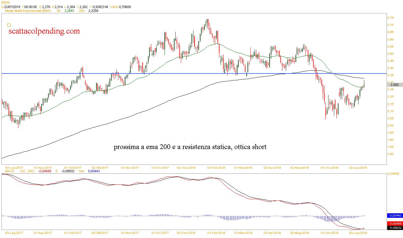This screenshot has width=403, height=238.
Task: Click the blue 0,00443 tag on the MACD scale
Action: pos(394,215)
